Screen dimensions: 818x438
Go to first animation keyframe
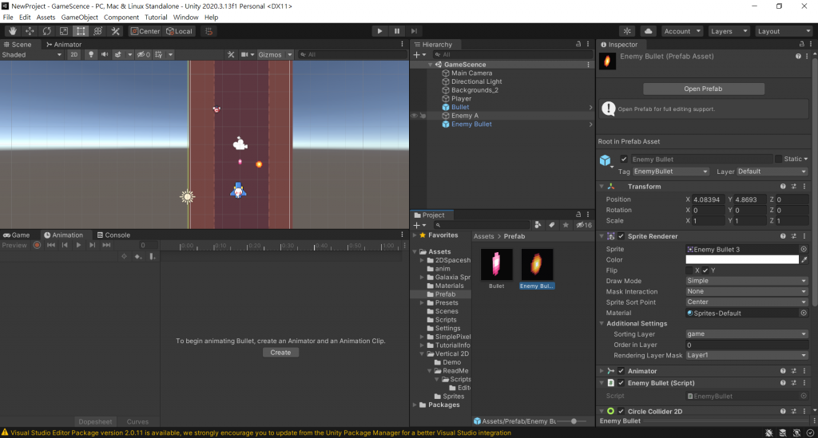coord(51,245)
